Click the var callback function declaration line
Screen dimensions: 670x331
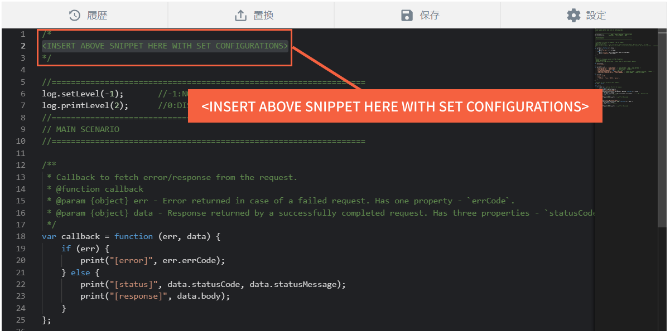pyautogui.click(x=128, y=236)
